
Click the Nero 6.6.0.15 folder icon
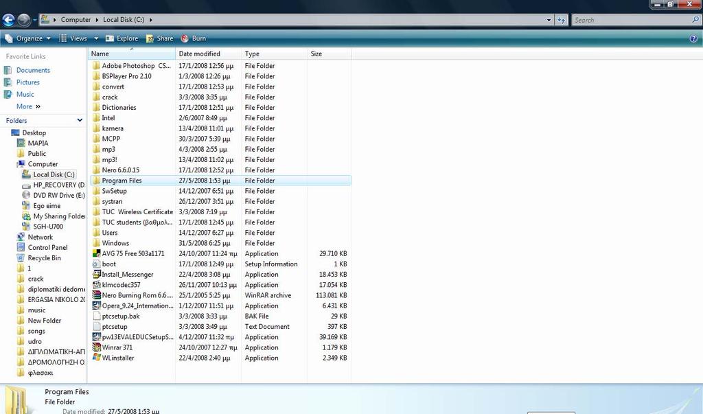pos(96,170)
